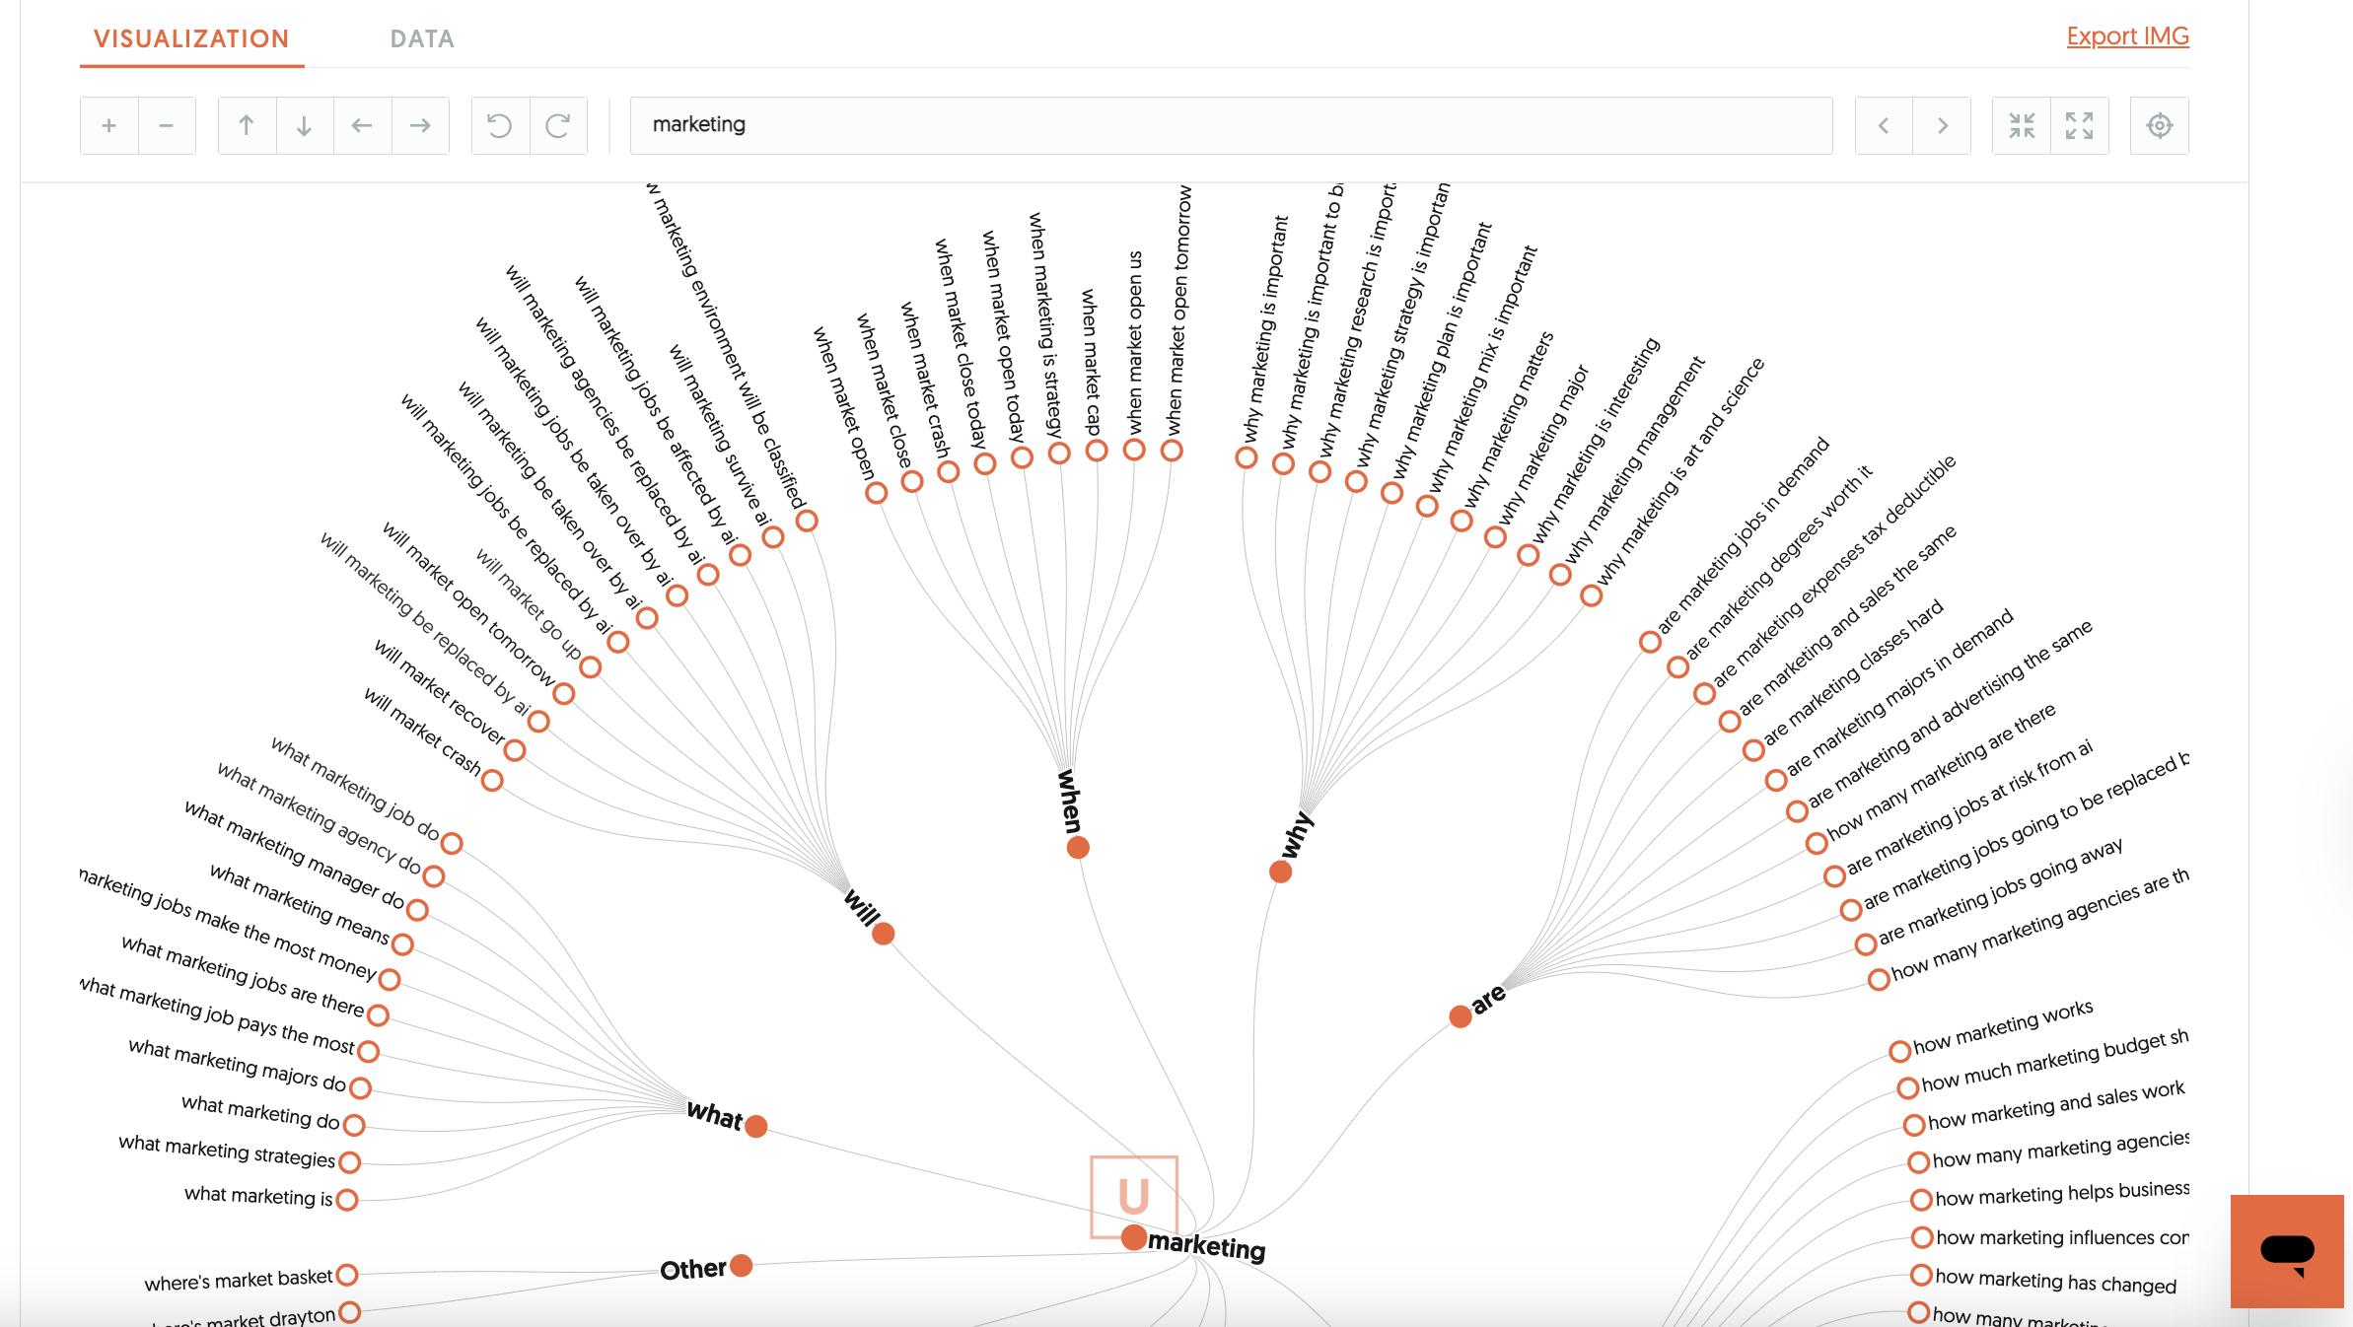Toggle the 'Other' branch node

pyautogui.click(x=741, y=1266)
